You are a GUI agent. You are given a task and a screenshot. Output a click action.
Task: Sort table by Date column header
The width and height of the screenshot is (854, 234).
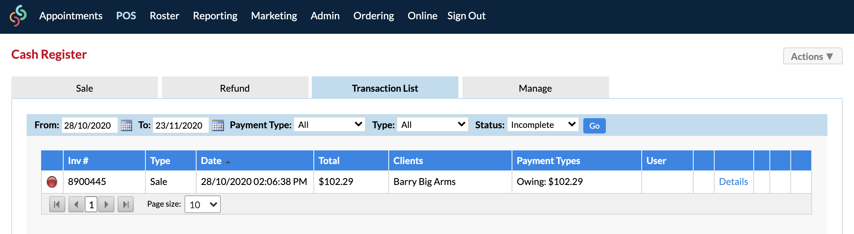coord(211,161)
